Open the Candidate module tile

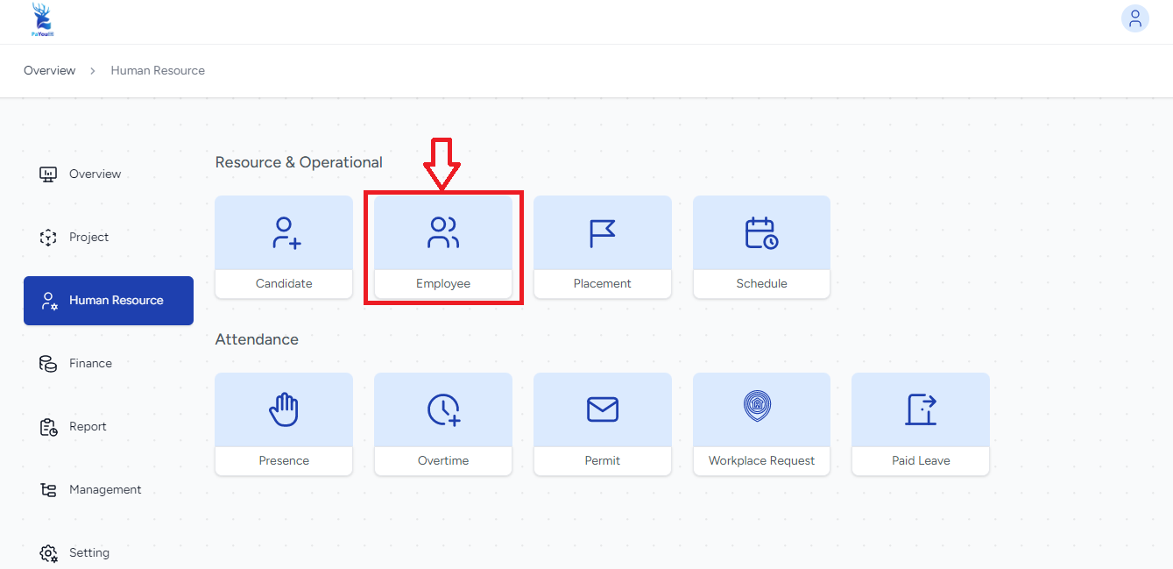tap(284, 247)
